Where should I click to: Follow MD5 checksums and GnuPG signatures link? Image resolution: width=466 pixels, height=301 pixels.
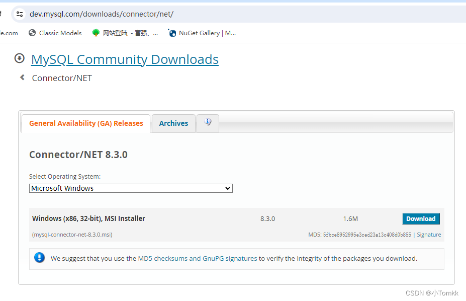click(x=197, y=258)
